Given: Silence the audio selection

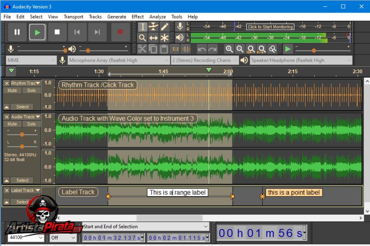Looking at the screenshot, I should coord(186,49).
